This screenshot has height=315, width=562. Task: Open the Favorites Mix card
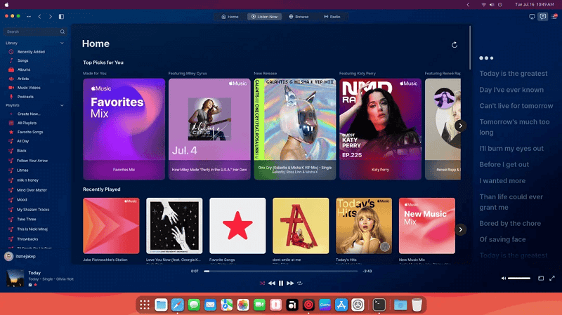click(124, 129)
